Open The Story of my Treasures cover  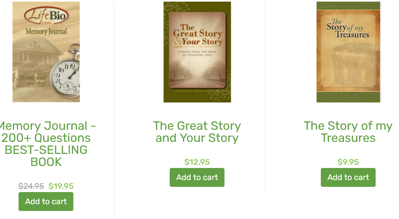(x=348, y=52)
